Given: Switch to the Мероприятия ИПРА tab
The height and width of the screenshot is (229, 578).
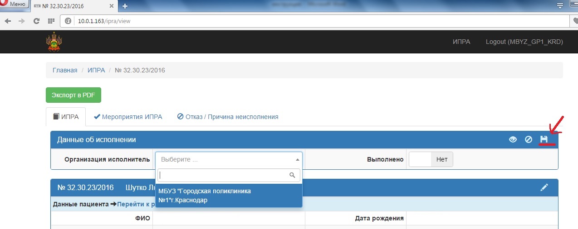Looking at the screenshot, I should pyautogui.click(x=128, y=117).
